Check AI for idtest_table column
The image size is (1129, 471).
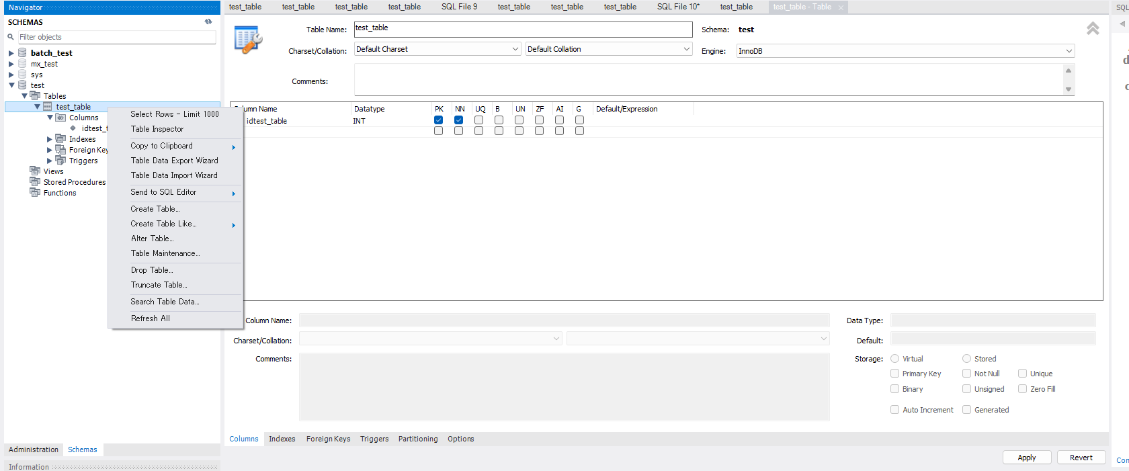[x=559, y=120]
